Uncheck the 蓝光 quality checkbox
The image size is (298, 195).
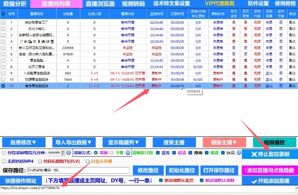click(158, 153)
